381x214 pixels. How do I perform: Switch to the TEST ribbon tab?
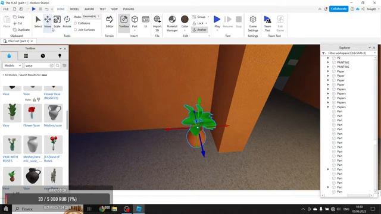tap(102, 9)
